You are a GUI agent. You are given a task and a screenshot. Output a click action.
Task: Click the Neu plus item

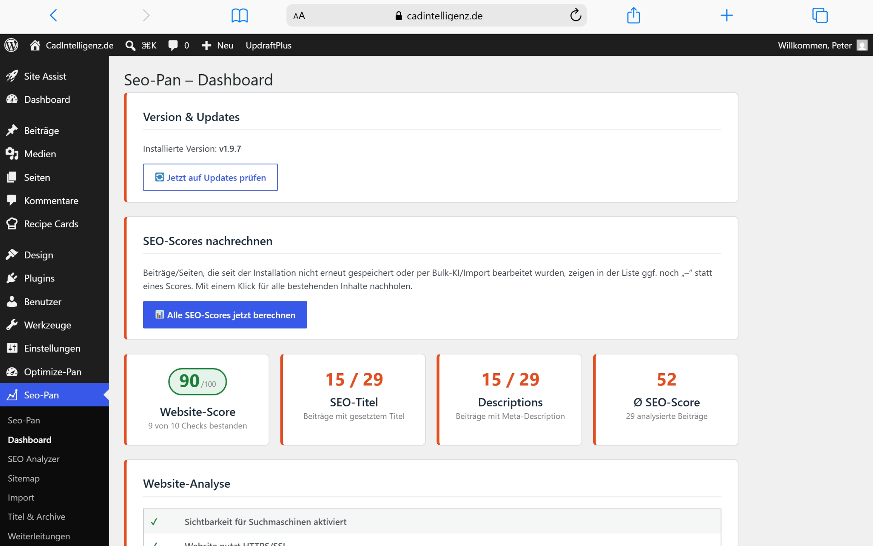(x=217, y=45)
